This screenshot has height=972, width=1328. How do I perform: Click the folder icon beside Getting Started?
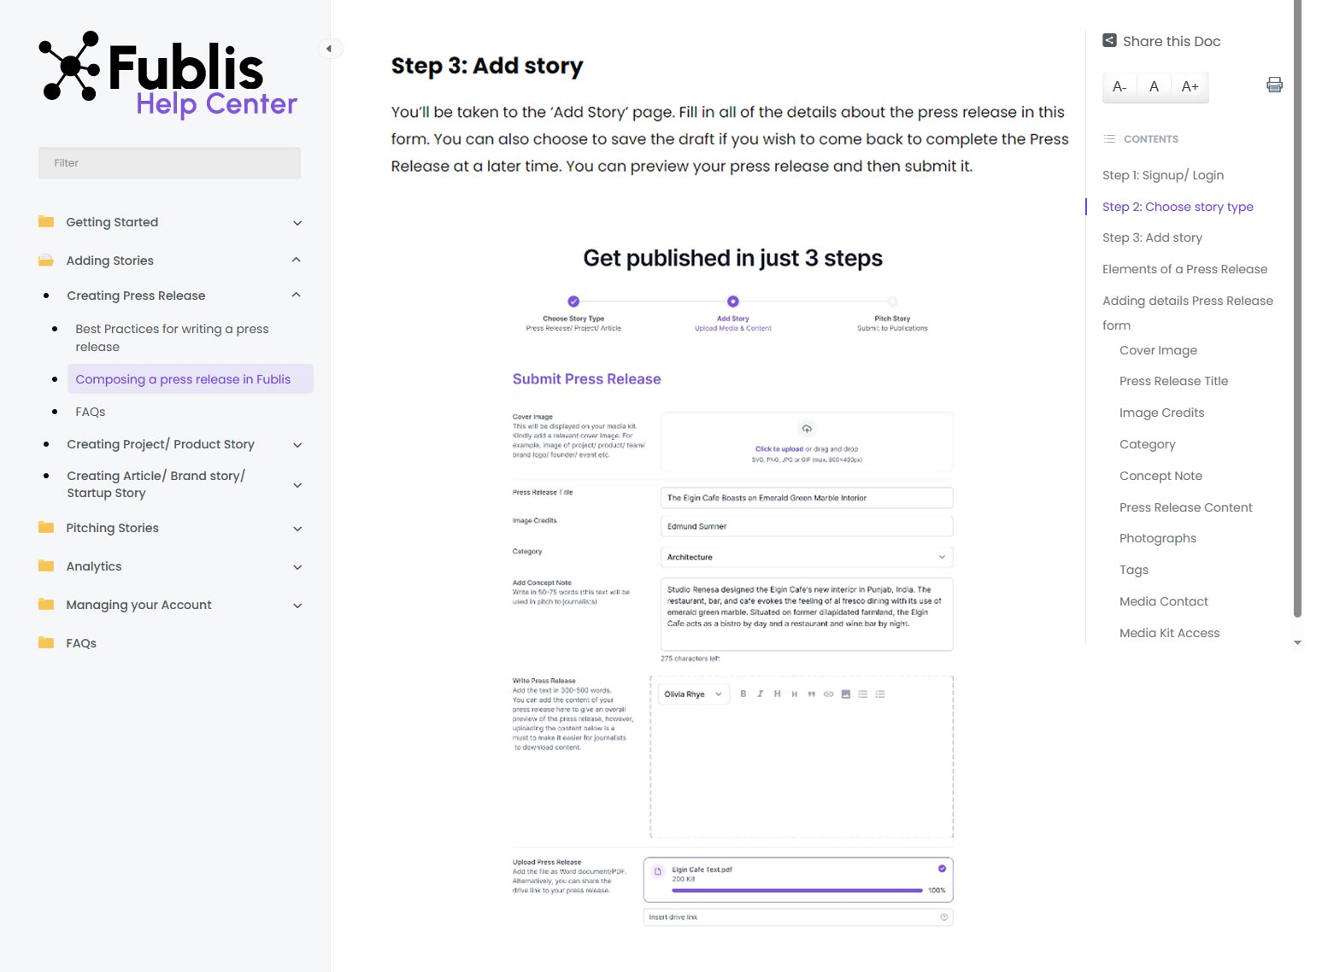pyautogui.click(x=47, y=221)
